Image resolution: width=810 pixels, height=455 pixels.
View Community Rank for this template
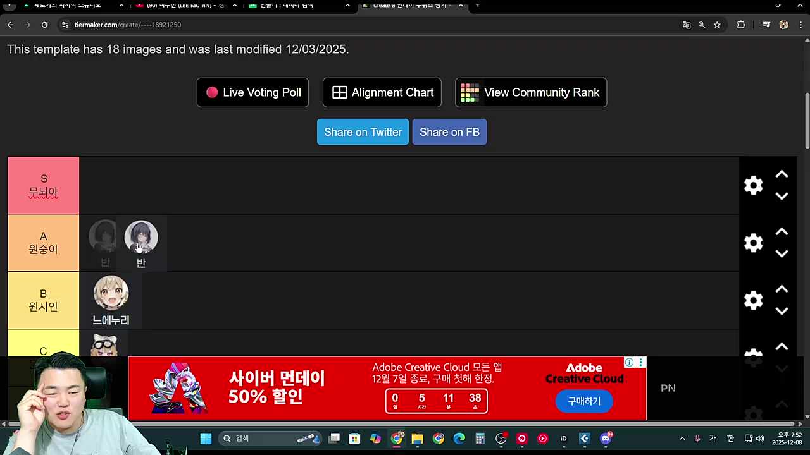[x=531, y=92]
